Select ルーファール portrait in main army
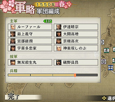This screenshot has width=115, height=102. click(13, 27)
